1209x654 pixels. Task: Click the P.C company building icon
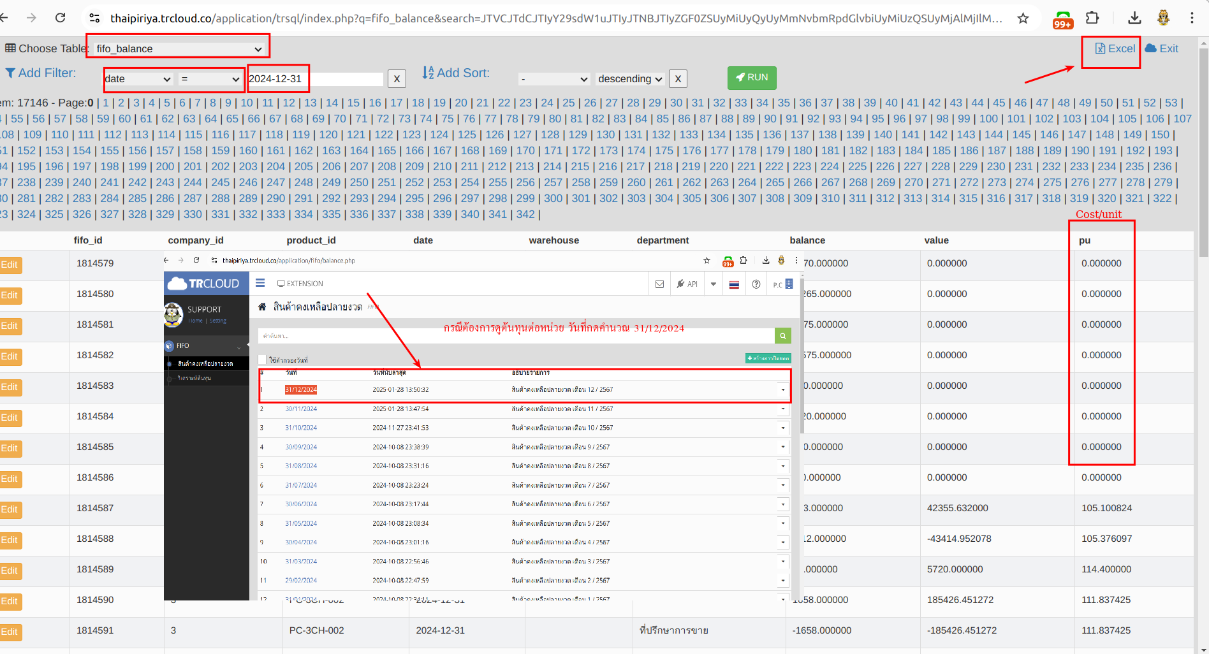pyautogui.click(x=789, y=284)
